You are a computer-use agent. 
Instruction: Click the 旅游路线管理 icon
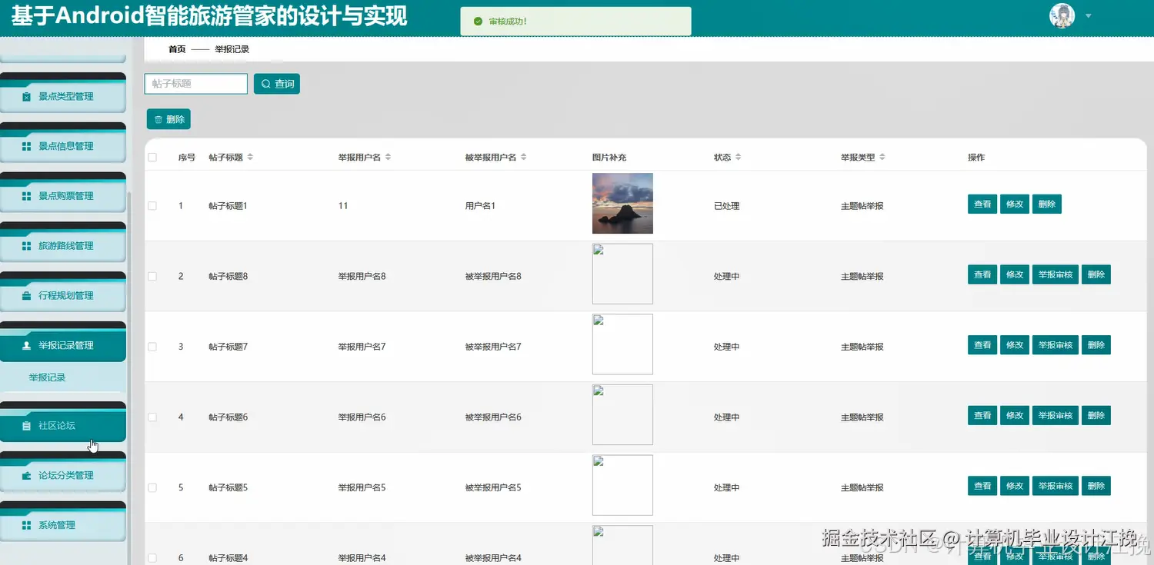click(28, 245)
